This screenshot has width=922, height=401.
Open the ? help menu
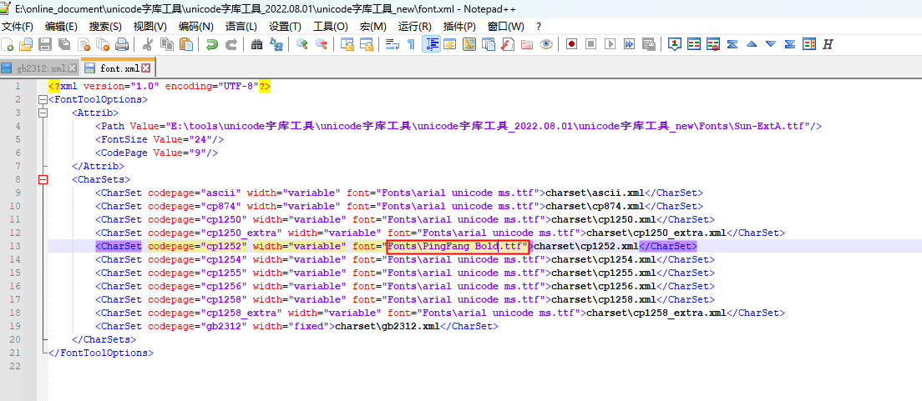pos(539,27)
